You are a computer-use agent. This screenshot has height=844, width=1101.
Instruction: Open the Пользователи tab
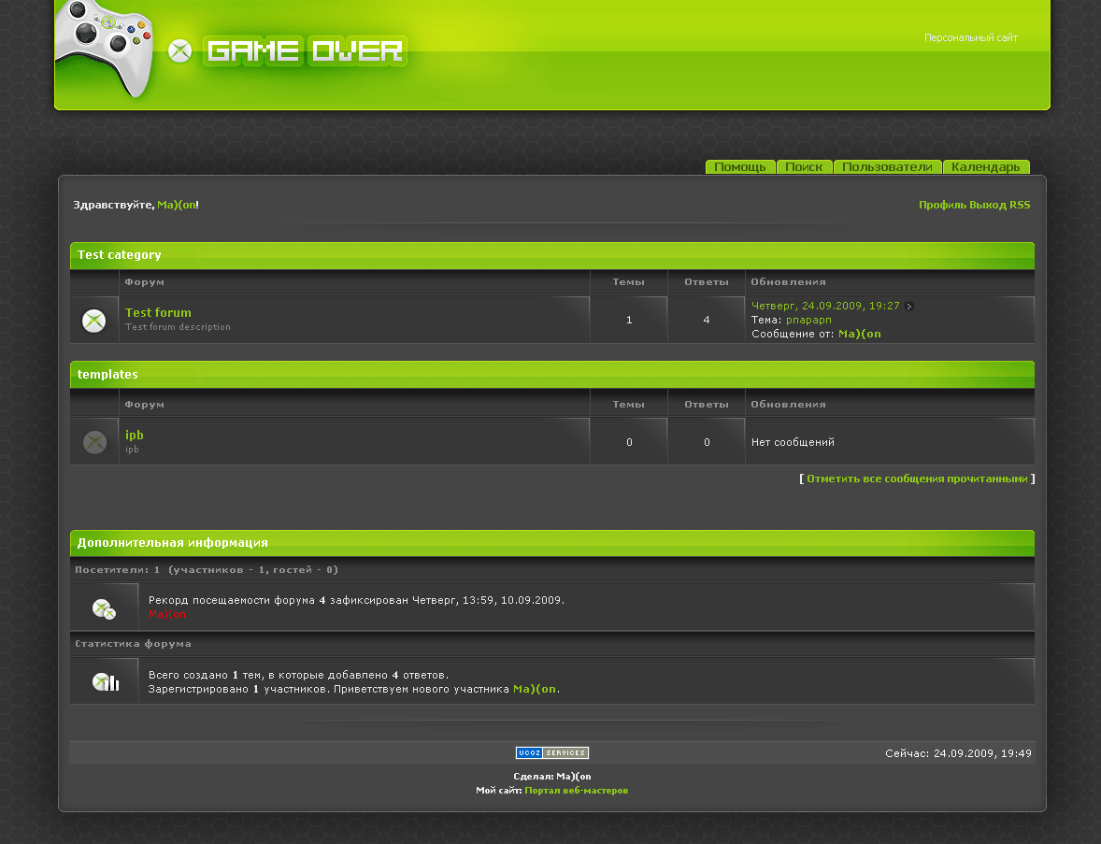click(x=888, y=167)
